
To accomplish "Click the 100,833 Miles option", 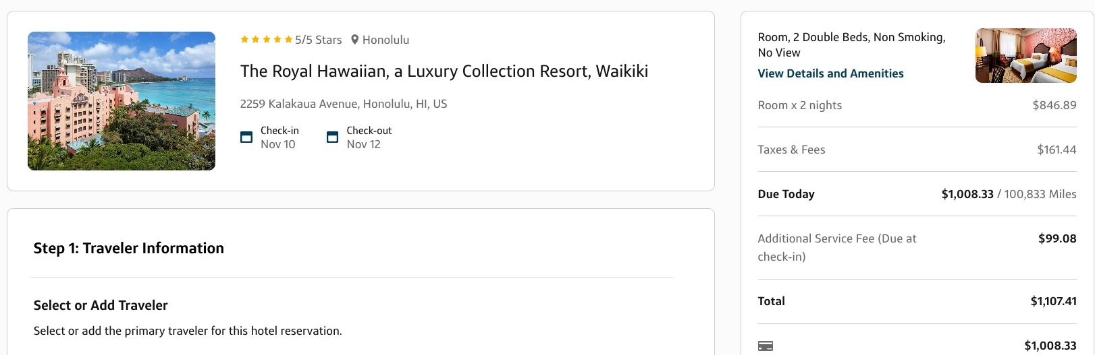I will click(1040, 194).
